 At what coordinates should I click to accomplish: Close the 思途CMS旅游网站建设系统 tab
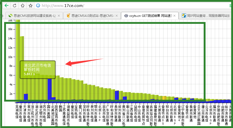tap(59, 16)
